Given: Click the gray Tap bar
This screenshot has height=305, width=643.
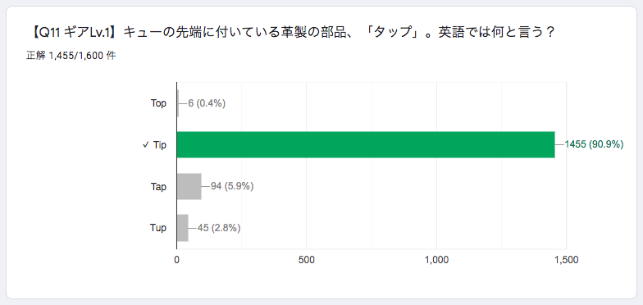Looking at the screenshot, I should (x=189, y=187).
